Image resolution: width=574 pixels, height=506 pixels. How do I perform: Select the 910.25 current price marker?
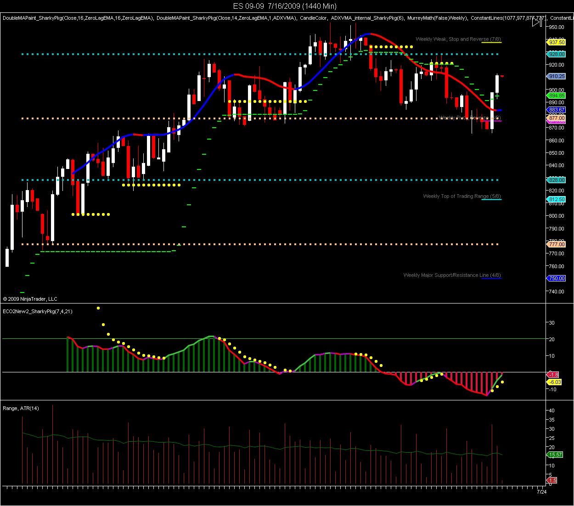point(556,77)
